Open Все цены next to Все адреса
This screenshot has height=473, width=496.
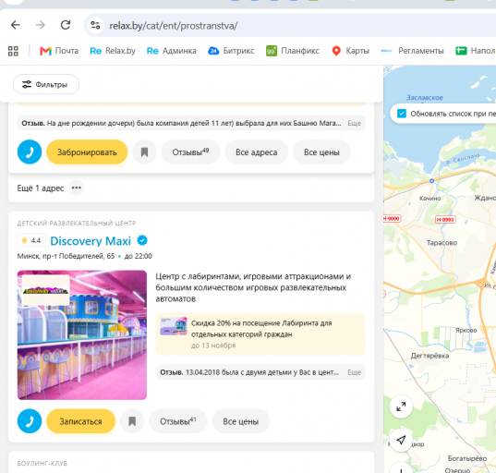click(321, 152)
